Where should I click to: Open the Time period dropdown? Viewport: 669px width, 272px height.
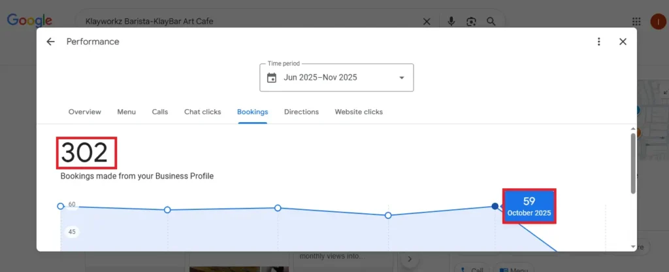point(336,77)
